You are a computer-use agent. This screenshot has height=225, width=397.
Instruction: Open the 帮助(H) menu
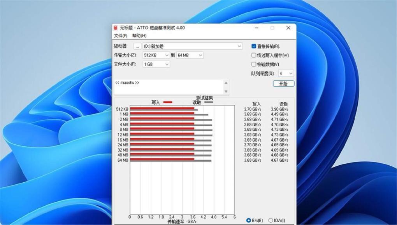coord(139,36)
